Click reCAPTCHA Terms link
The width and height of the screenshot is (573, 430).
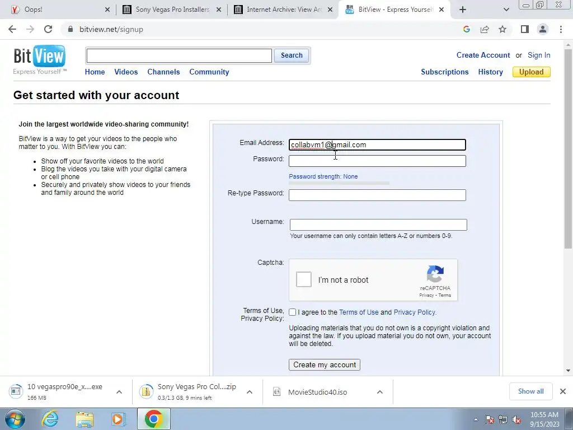pyautogui.click(x=445, y=296)
